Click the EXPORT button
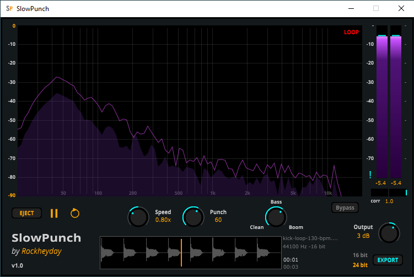414x277 pixels. click(388, 260)
